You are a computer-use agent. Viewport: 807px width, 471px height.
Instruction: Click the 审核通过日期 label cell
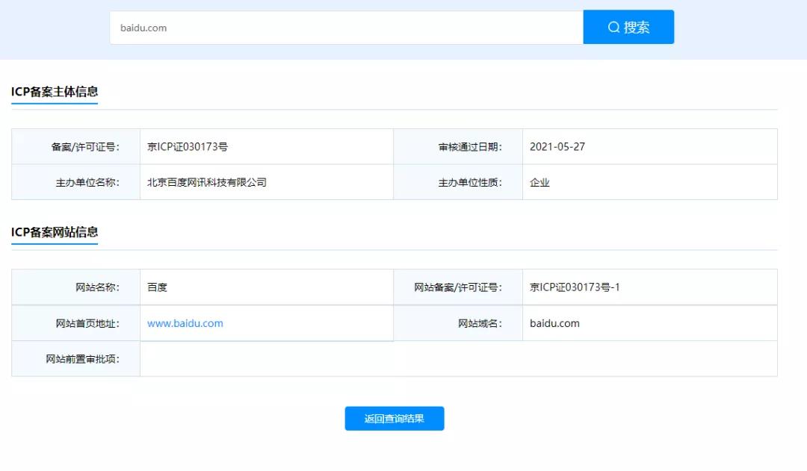[x=457, y=146]
